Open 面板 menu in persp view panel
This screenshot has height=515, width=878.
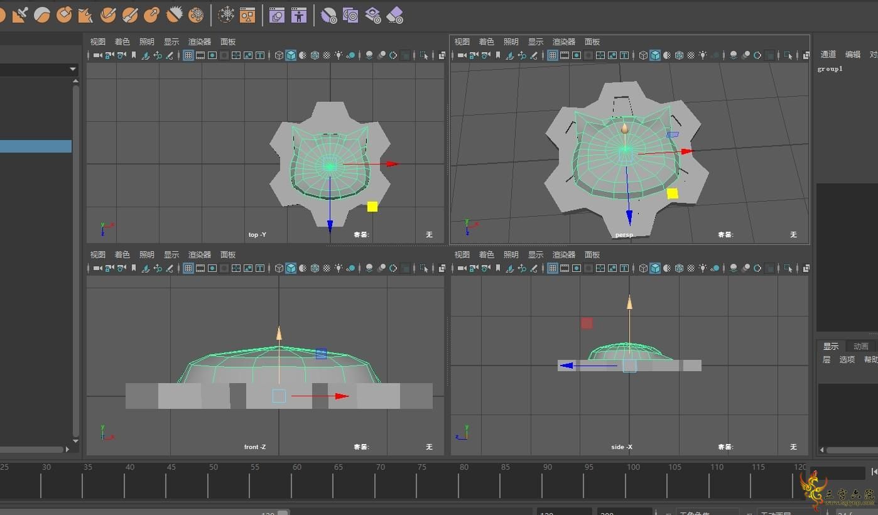(x=592, y=41)
